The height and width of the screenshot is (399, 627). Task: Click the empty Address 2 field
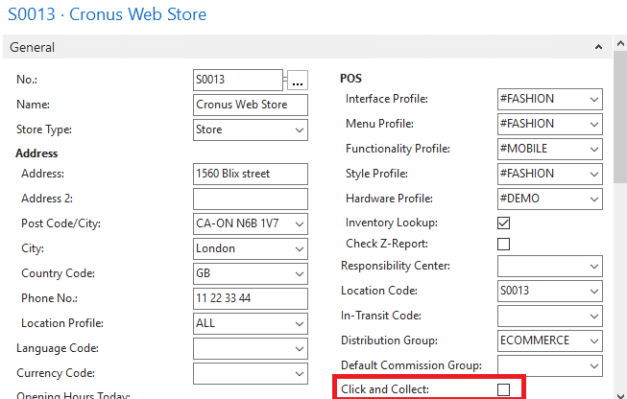click(x=251, y=199)
